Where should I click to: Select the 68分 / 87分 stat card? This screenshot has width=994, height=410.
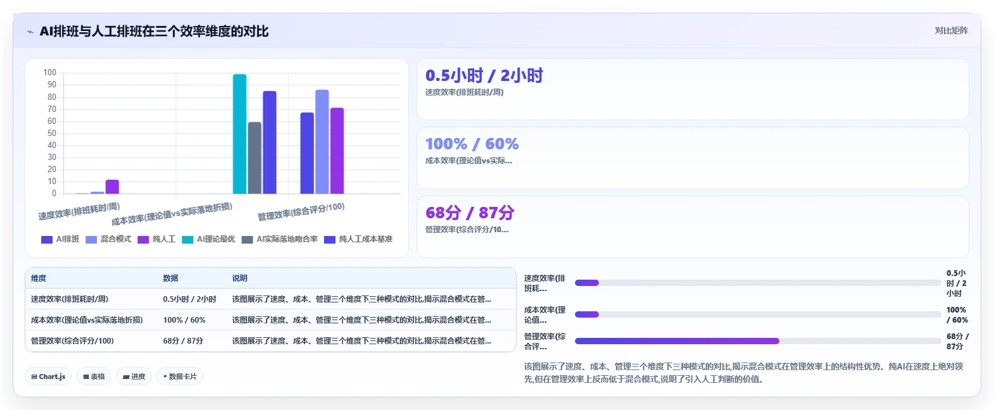point(693,227)
